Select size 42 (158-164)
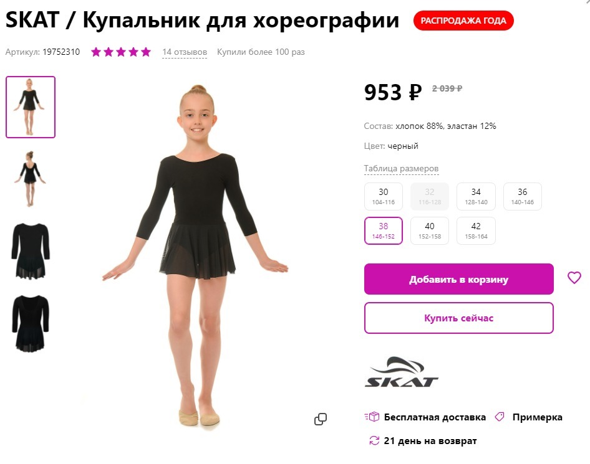 476,230
